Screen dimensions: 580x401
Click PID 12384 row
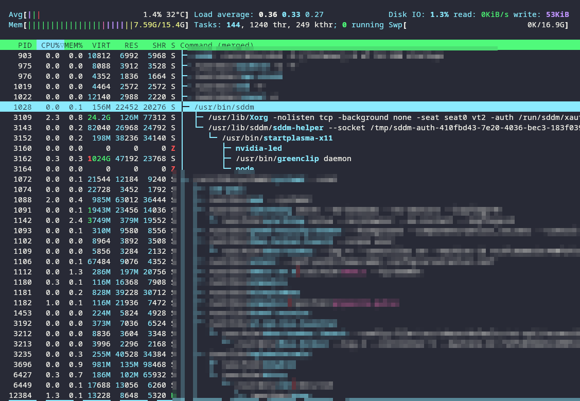[290, 396]
